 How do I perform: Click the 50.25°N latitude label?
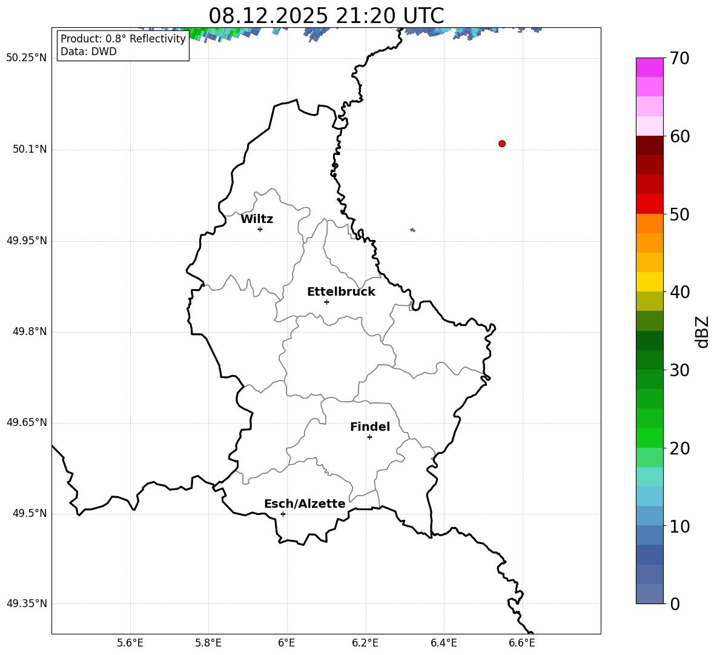[27, 58]
